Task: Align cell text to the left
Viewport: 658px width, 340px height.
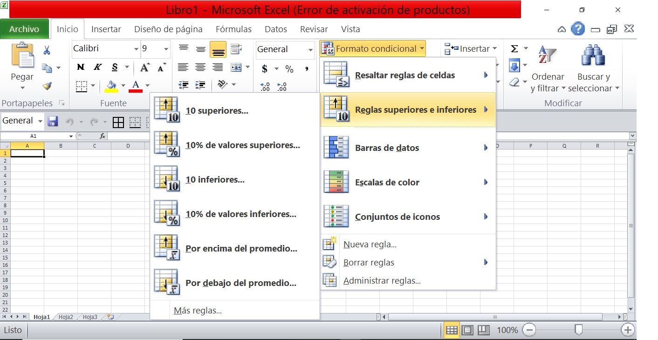Action: [183, 68]
